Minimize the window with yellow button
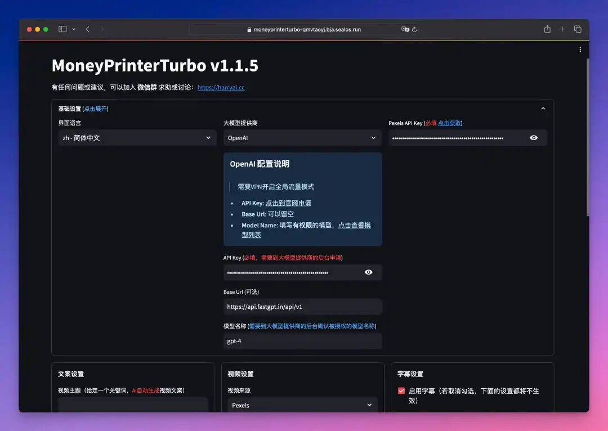Image resolution: width=608 pixels, height=431 pixels. (37, 29)
